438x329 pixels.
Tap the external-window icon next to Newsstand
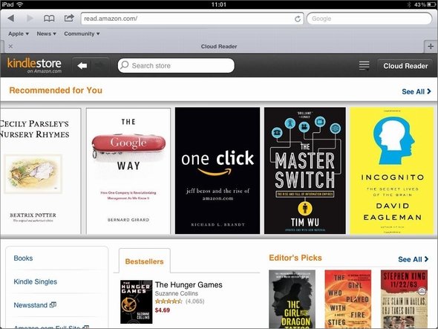pyautogui.click(x=53, y=304)
